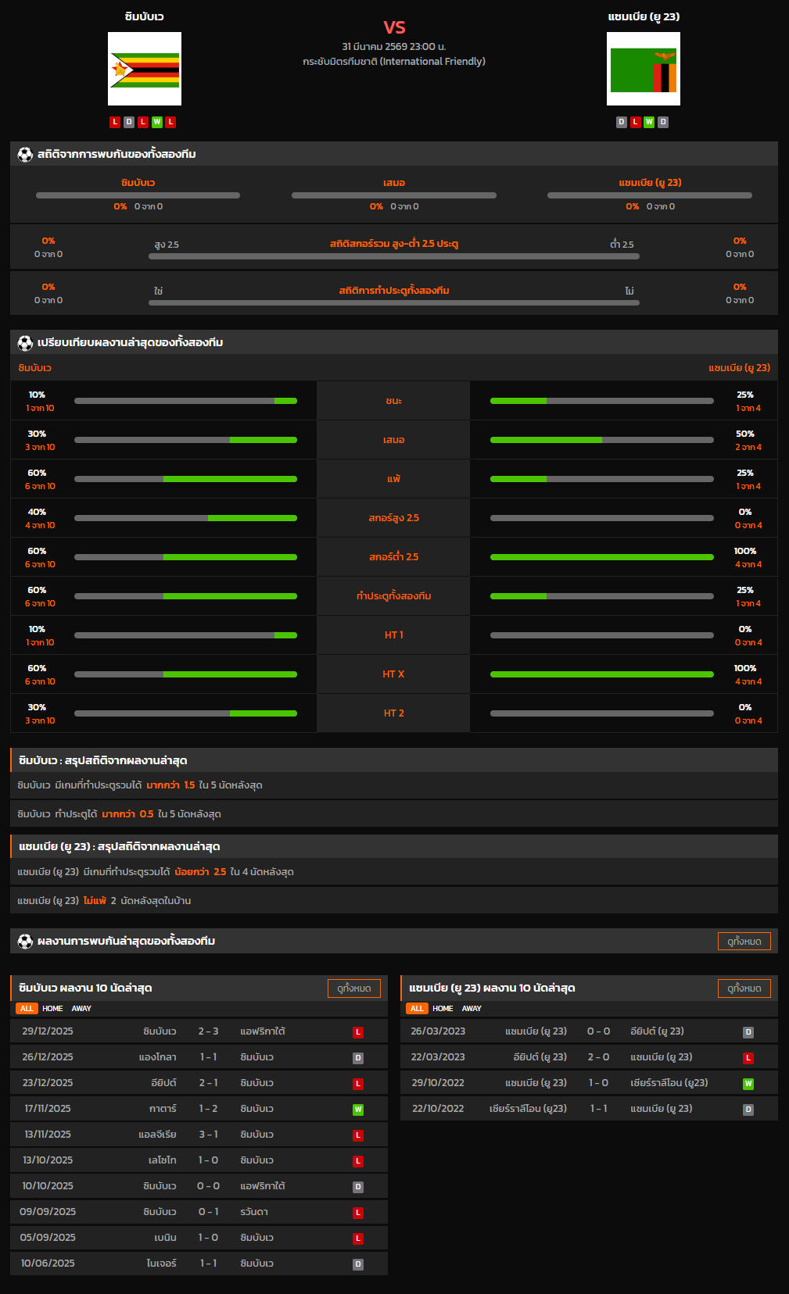
Task: Click soccer ball icon beside head-to-head stats header
Action: (x=25, y=154)
